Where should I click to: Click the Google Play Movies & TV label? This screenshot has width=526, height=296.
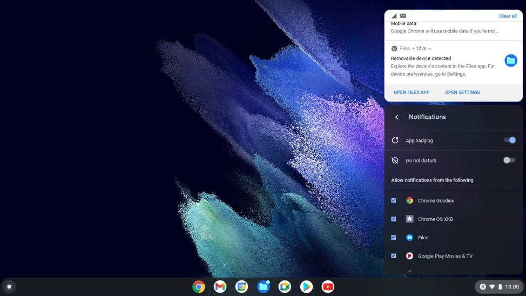[445, 256]
